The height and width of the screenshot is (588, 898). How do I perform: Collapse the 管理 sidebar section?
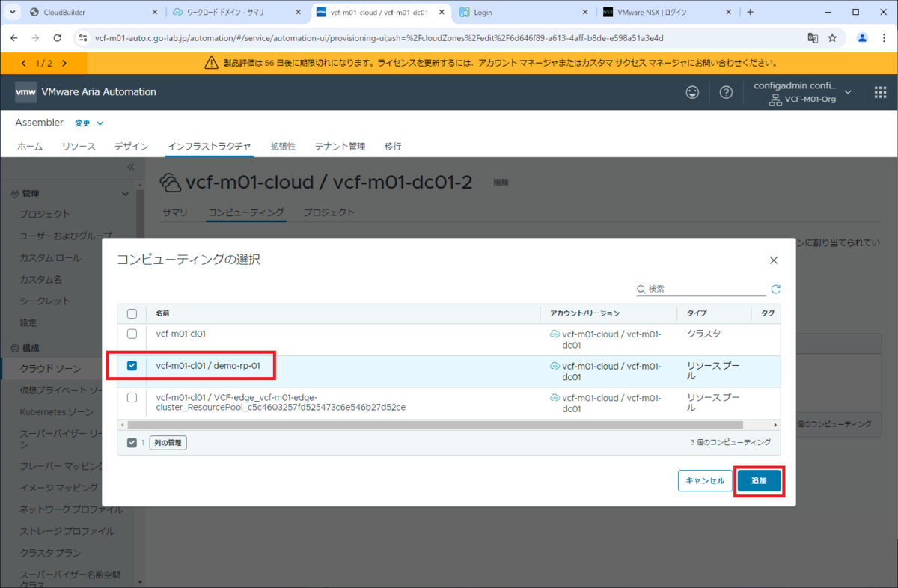(125, 194)
